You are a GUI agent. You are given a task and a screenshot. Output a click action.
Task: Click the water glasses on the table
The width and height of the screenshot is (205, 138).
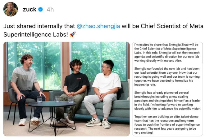pyautogui.click(x=57, y=99)
